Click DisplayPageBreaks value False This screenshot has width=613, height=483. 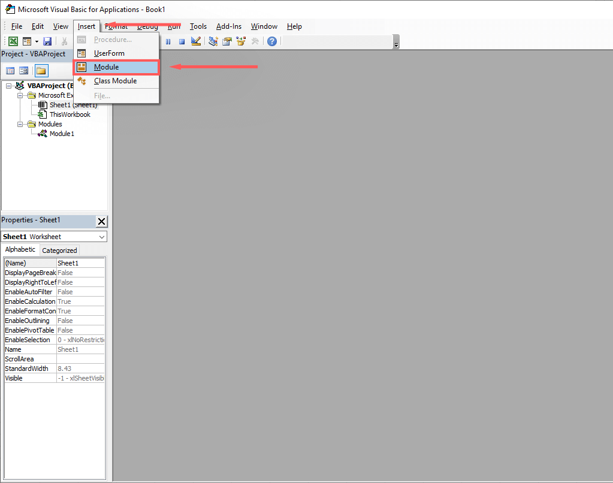(80, 273)
